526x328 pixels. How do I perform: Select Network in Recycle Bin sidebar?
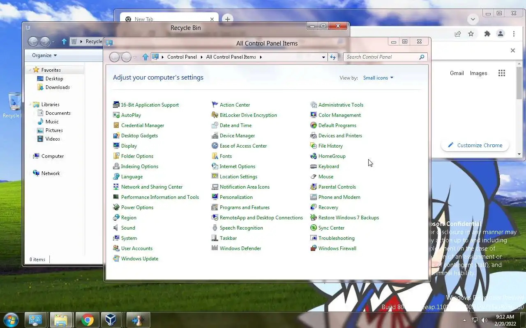coord(46,173)
